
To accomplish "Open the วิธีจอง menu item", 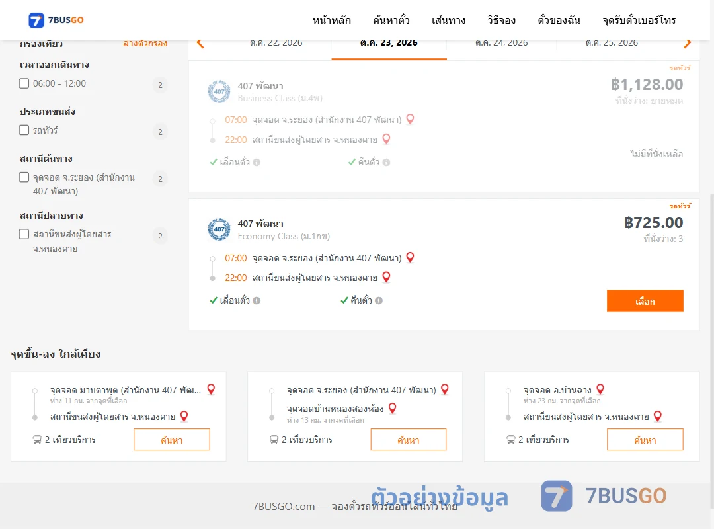I will pos(501,20).
